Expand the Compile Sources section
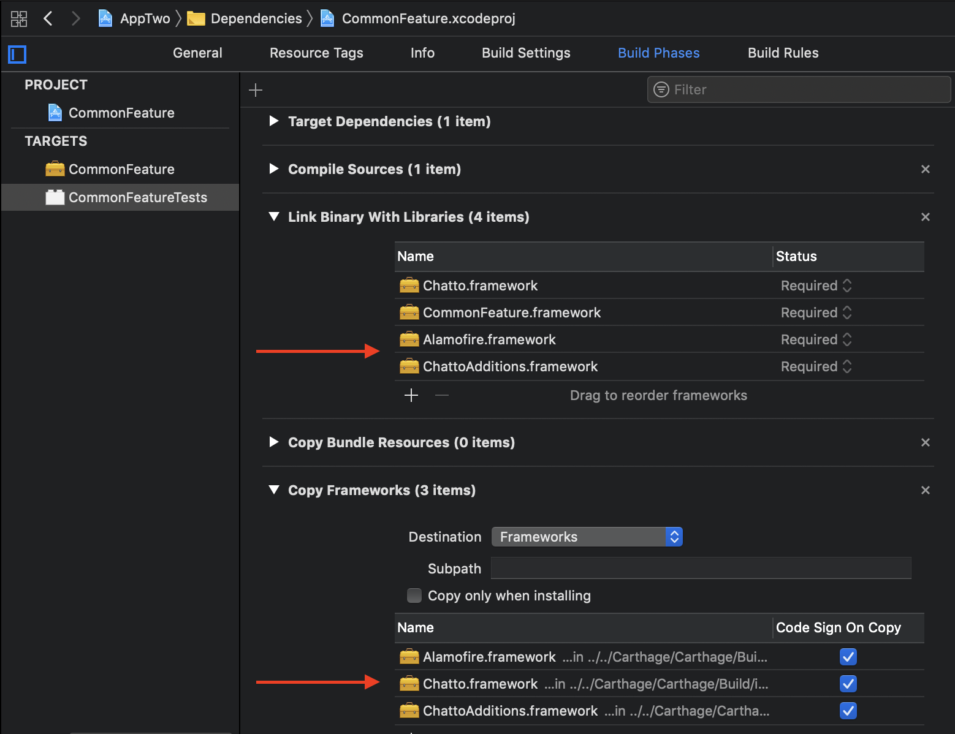Screen dimensions: 955x734 pyautogui.click(x=274, y=169)
